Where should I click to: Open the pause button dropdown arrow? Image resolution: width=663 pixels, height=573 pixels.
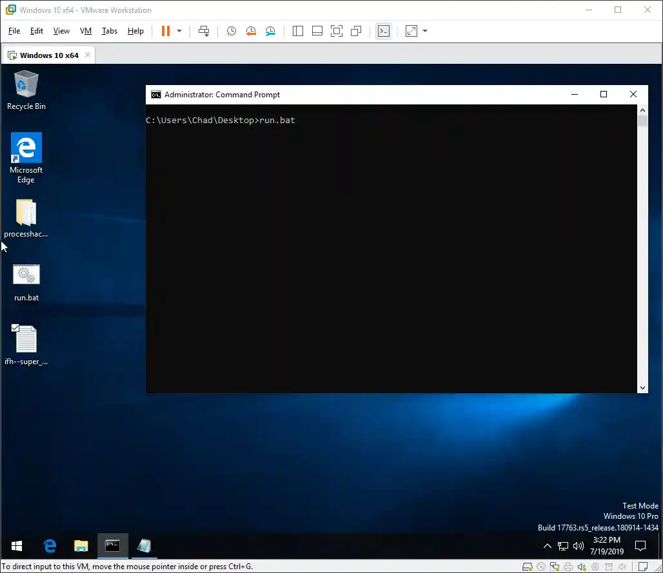179,30
